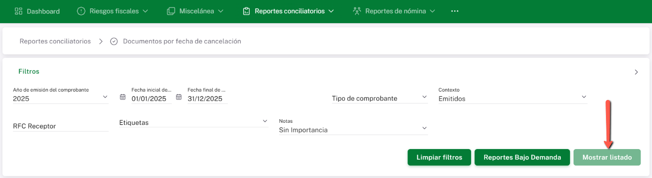Open the Contexto Emitidos dropdown
The width and height of the screenshot is (652, 178).
[x=584, y=96]
